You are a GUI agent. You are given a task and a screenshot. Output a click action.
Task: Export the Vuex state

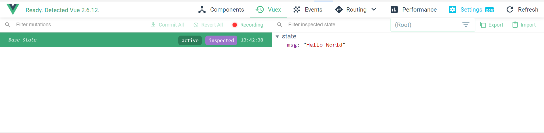[x=492, y=25]
